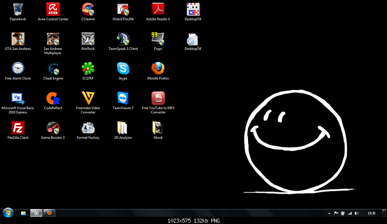Select the GTA San Andreas shortcut
Viewport: 387px width, 224px height.
(18, 39)
